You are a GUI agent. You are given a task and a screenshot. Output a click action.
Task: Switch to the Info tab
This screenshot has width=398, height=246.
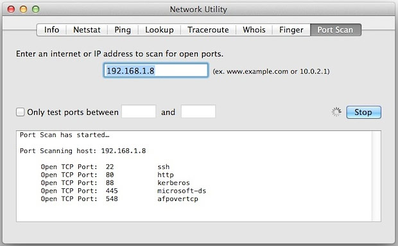coord(51,30)
